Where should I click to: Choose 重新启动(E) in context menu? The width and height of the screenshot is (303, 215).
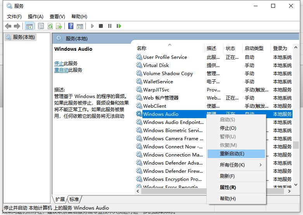[x=232, y=153]
